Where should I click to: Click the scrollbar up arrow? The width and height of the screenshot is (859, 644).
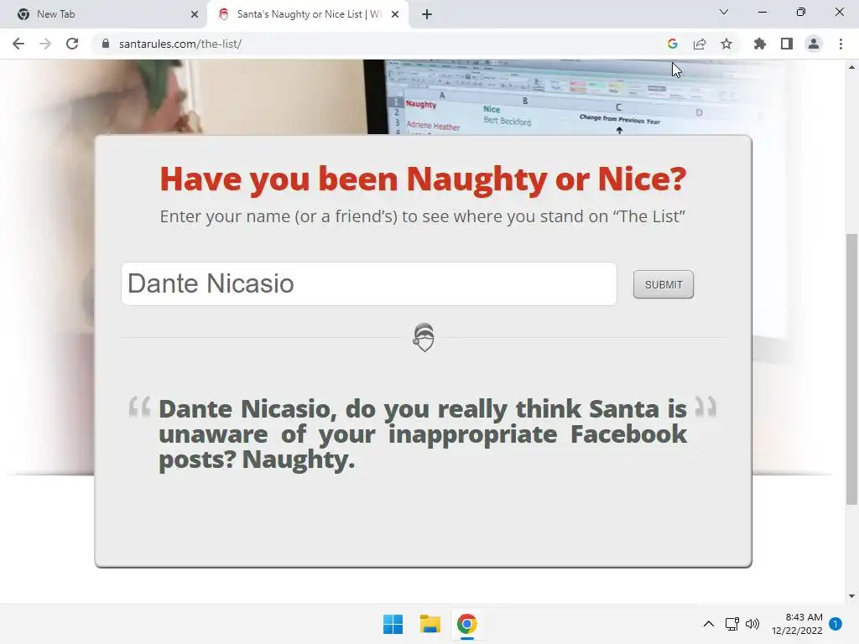[x=851, y=67]
